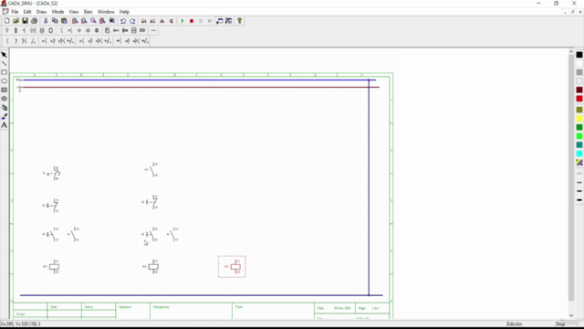
Task: Pick the dark green color swatch
Action: point(579,128)
